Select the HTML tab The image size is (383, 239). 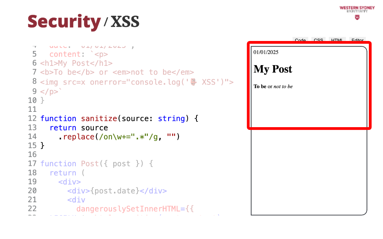pyautogui.click(x=337, y=40)
